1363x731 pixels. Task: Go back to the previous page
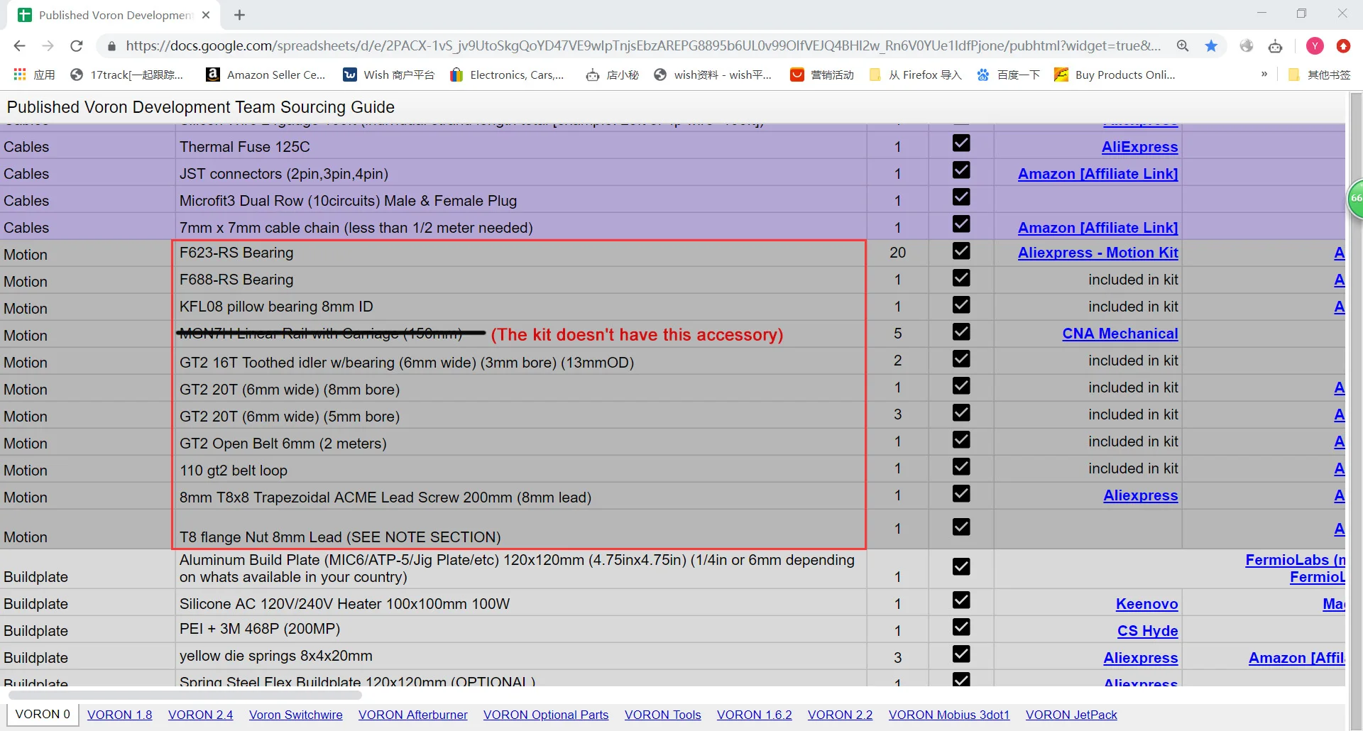pos(19,46)
